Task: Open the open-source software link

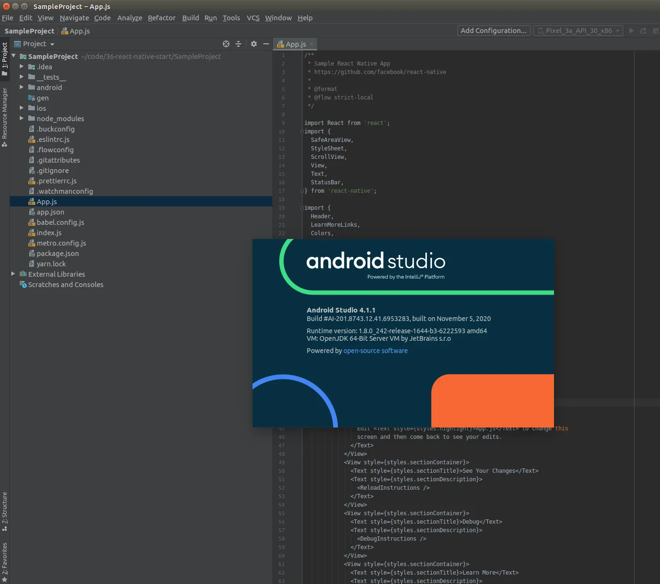Action: [375, 351]
